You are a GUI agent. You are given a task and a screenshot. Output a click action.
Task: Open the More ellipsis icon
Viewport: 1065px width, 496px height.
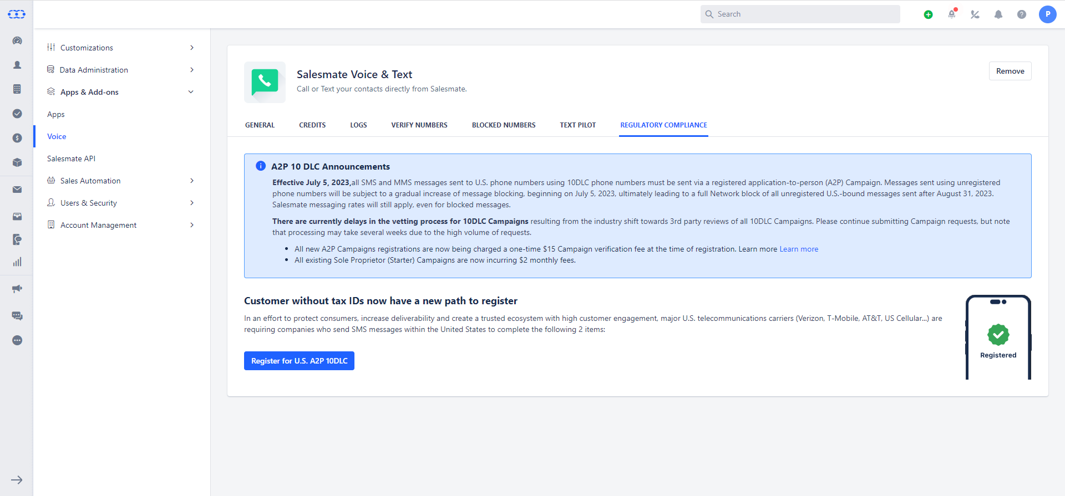[17, 340]
